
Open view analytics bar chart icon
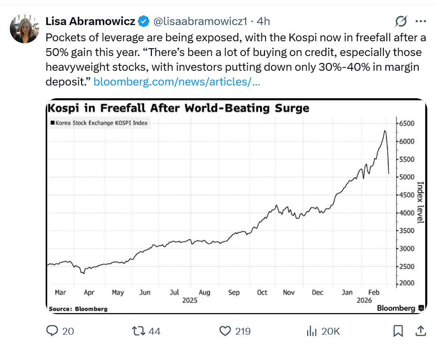311,331
